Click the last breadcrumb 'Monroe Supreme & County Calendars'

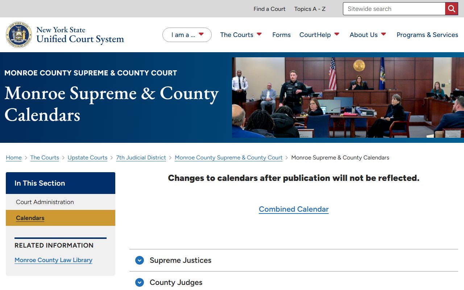click(x=340, y=158)
